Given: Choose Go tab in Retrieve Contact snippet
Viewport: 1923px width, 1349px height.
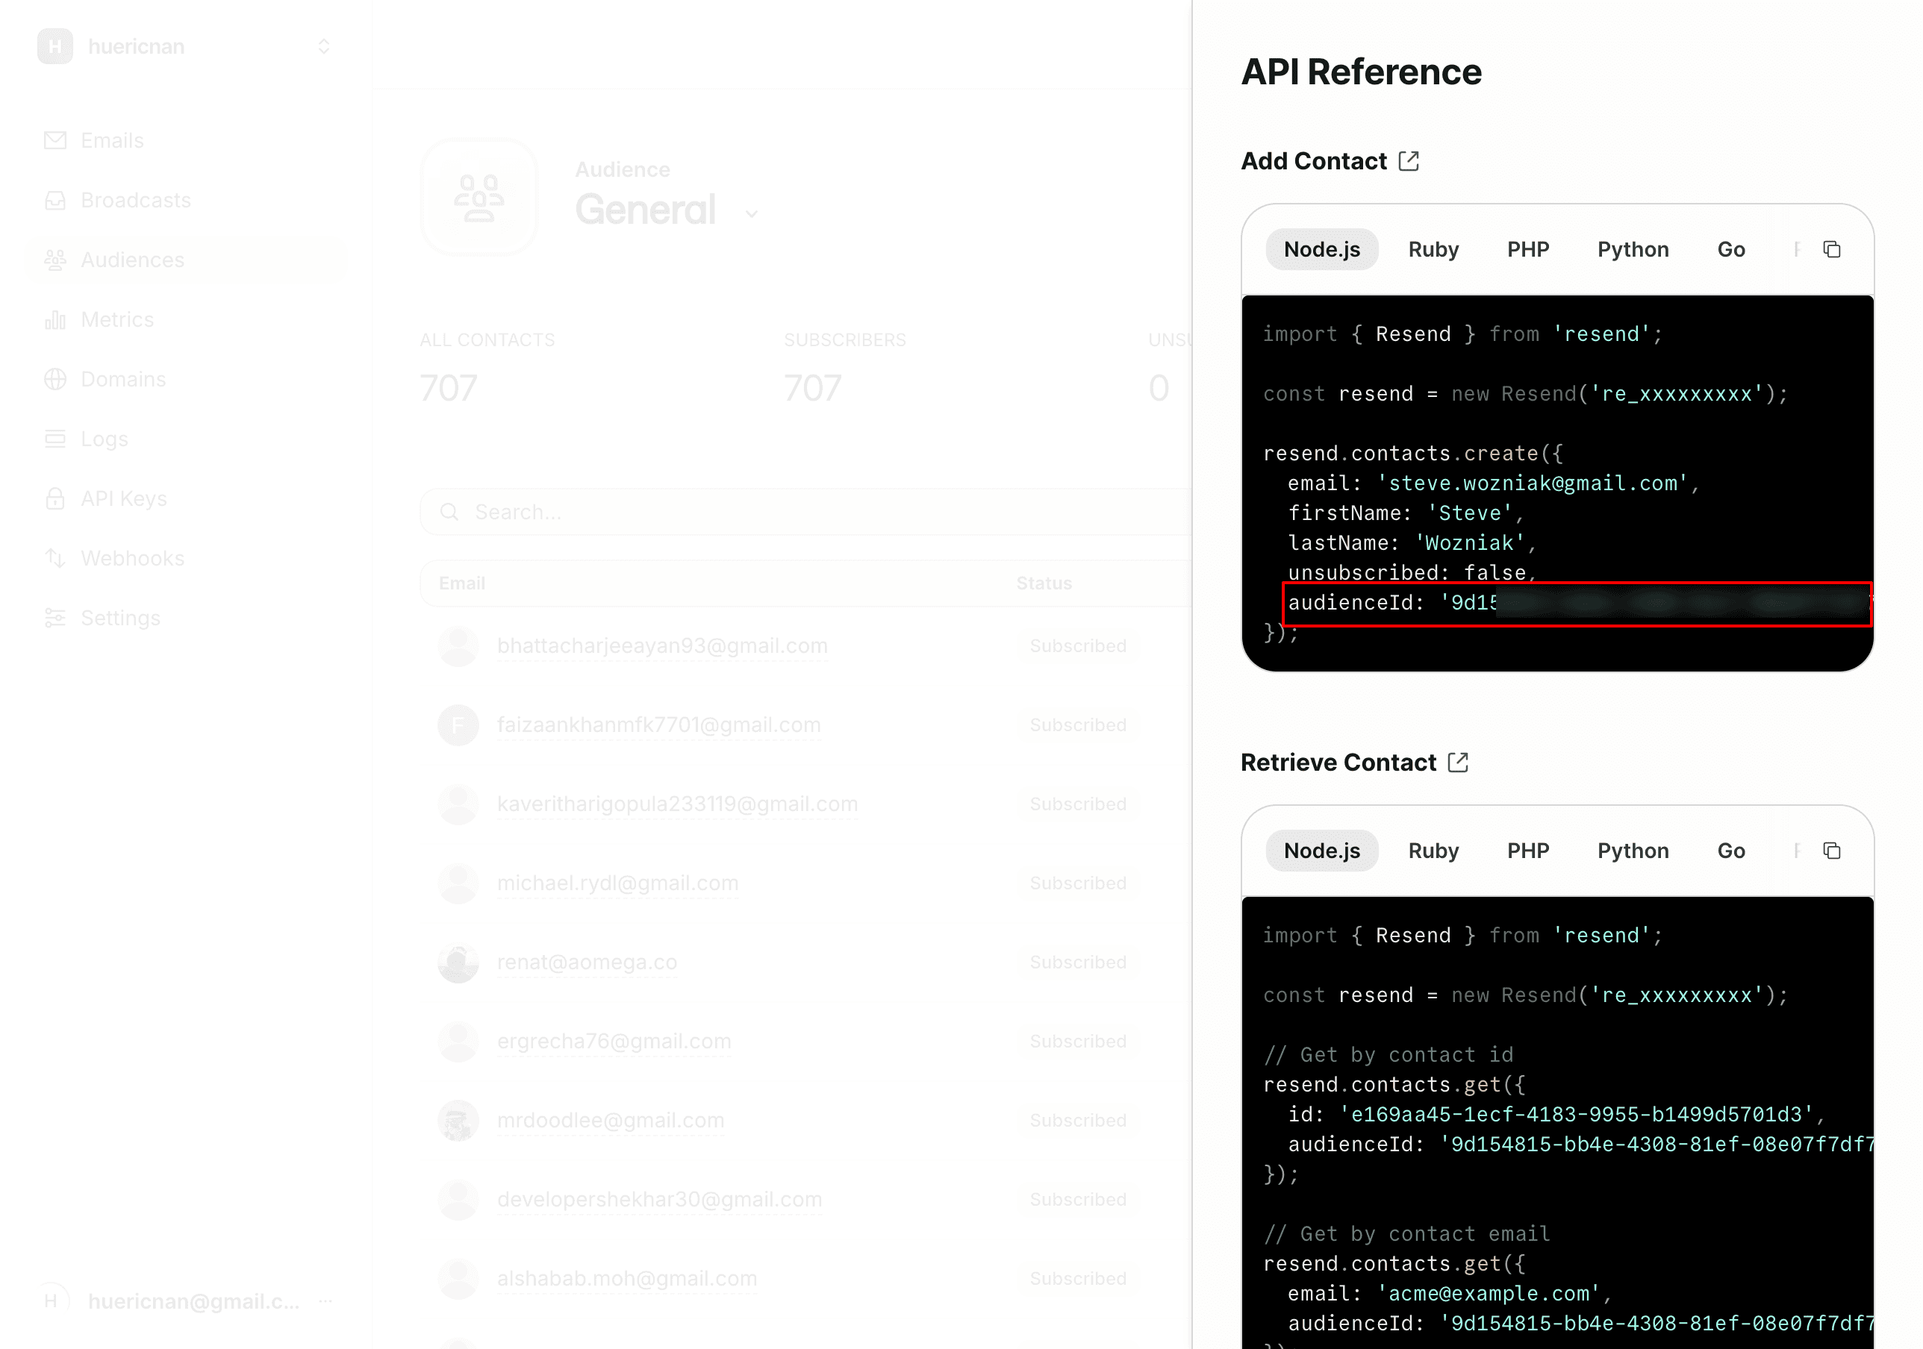Looking at the screenshot, I should pos(1730,851).
